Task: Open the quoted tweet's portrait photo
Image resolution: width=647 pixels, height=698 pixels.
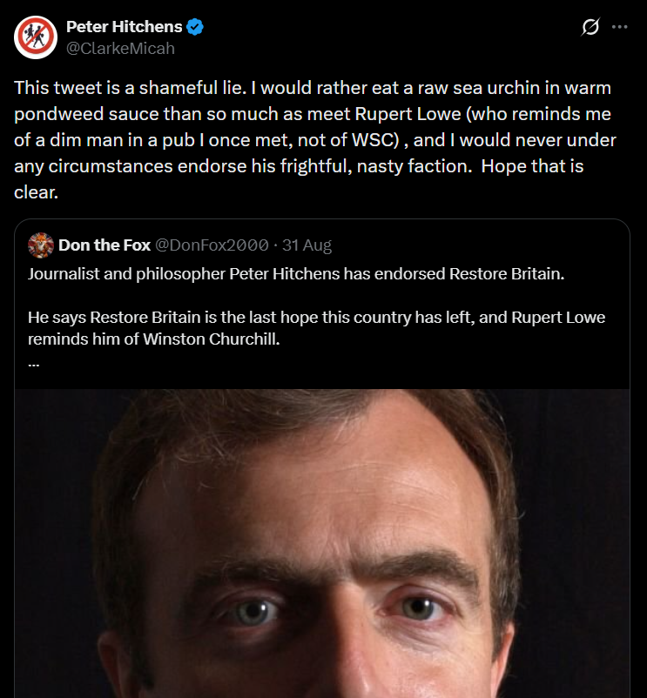Action: pyautogui.click(x=322, y=544)
